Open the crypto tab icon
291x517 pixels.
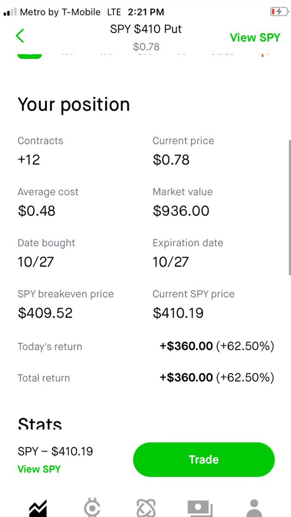point(92,508)
